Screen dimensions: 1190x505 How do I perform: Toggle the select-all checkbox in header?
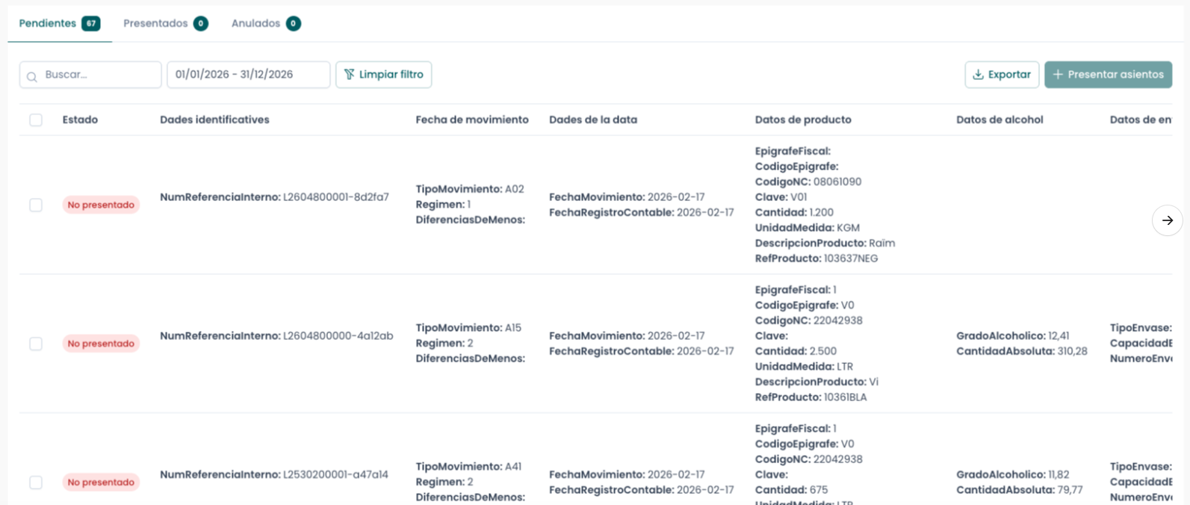(x=36, y=120)
